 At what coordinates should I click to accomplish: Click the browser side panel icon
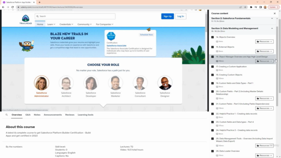coord(260,7)
